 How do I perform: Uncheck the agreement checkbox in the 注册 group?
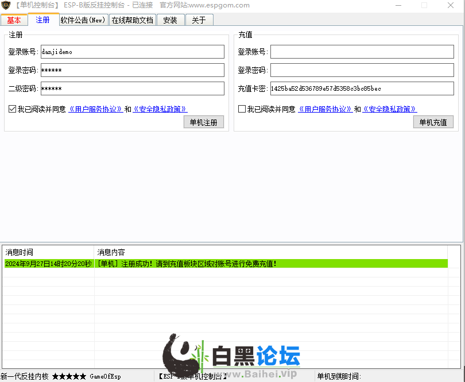click(13, 109)
